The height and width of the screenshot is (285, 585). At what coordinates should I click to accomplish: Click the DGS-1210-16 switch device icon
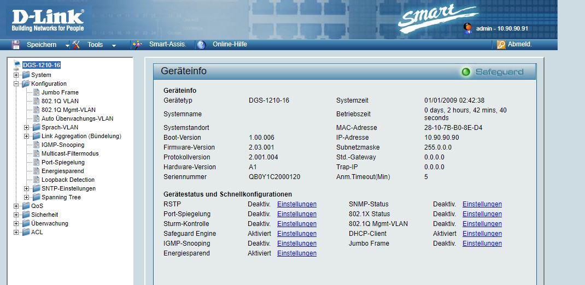click(17, 65)
